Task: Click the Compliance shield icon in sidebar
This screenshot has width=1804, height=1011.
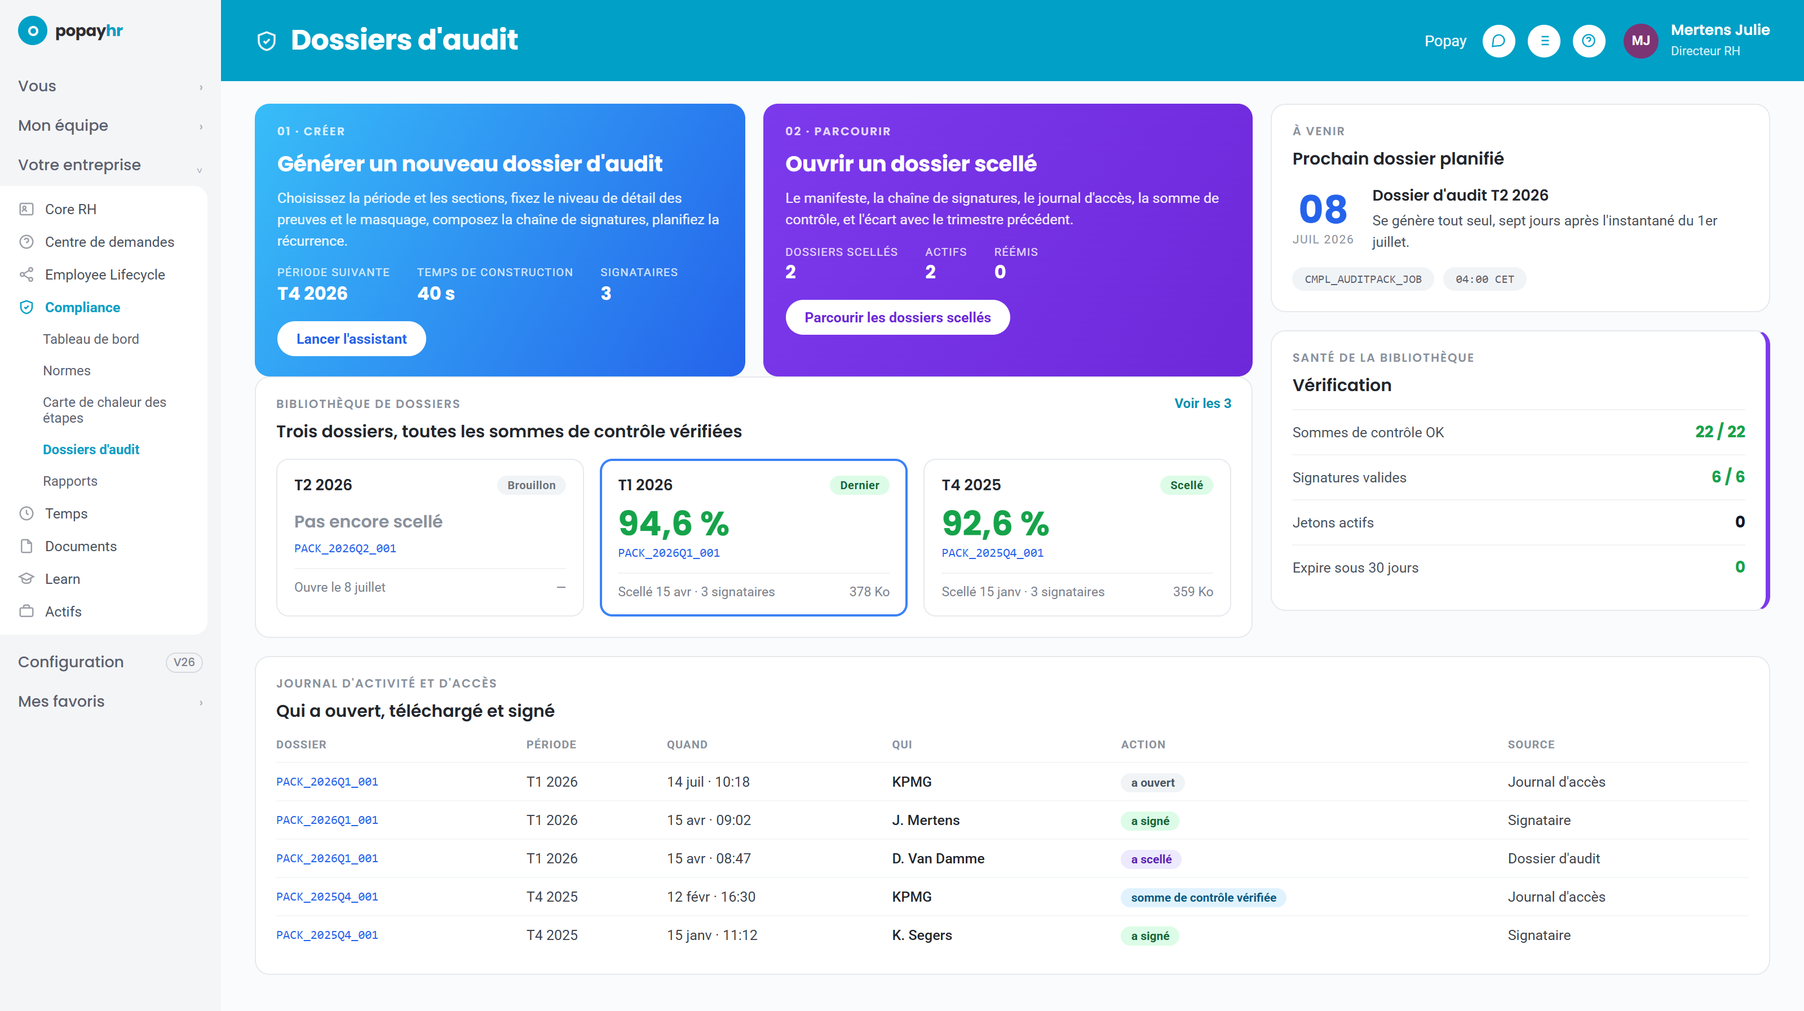Action: 26,307
